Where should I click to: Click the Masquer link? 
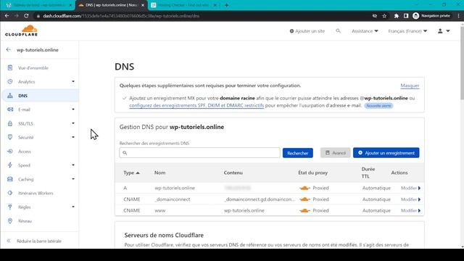(x=410, y=86)
